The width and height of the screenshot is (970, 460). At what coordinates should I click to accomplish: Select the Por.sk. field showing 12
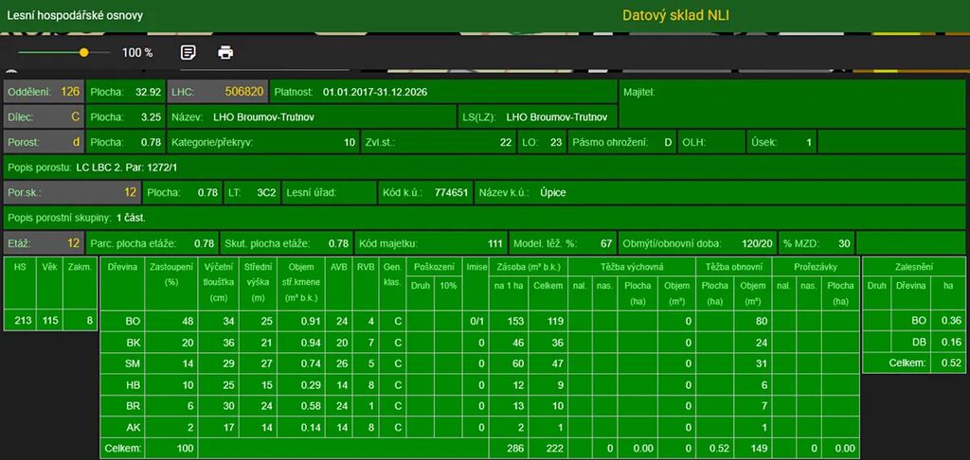72,192
